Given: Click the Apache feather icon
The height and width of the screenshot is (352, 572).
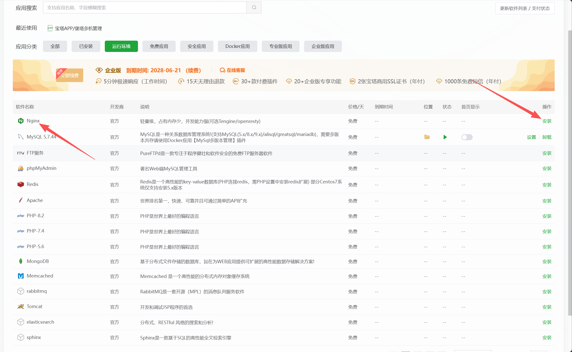Looking at the screenshot, I should point(21,200).
